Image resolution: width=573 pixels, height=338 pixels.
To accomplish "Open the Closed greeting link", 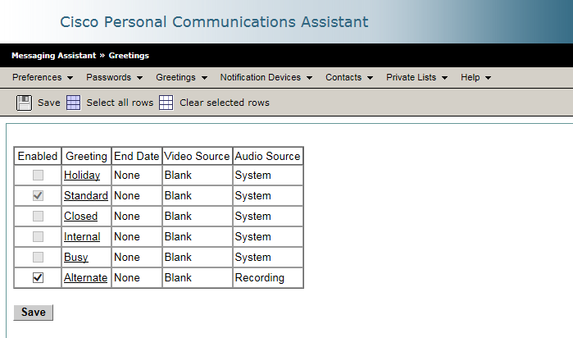I will (81, 217).
